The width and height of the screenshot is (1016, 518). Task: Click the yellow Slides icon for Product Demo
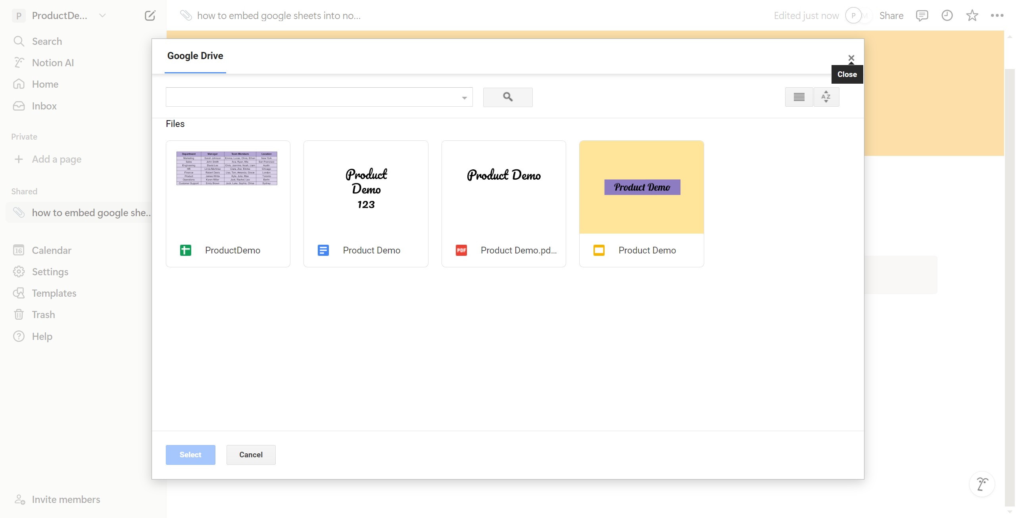(599, 250)
